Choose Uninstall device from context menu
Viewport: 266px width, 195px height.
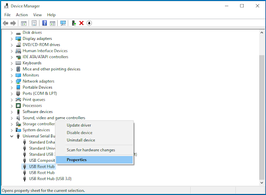click(95, 140)
